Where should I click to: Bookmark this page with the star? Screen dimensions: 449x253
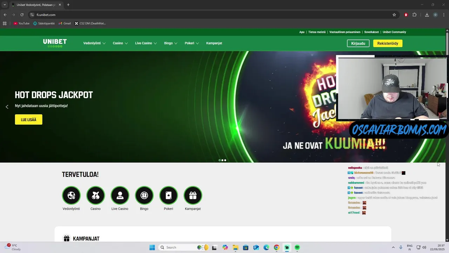coord(394,15)
